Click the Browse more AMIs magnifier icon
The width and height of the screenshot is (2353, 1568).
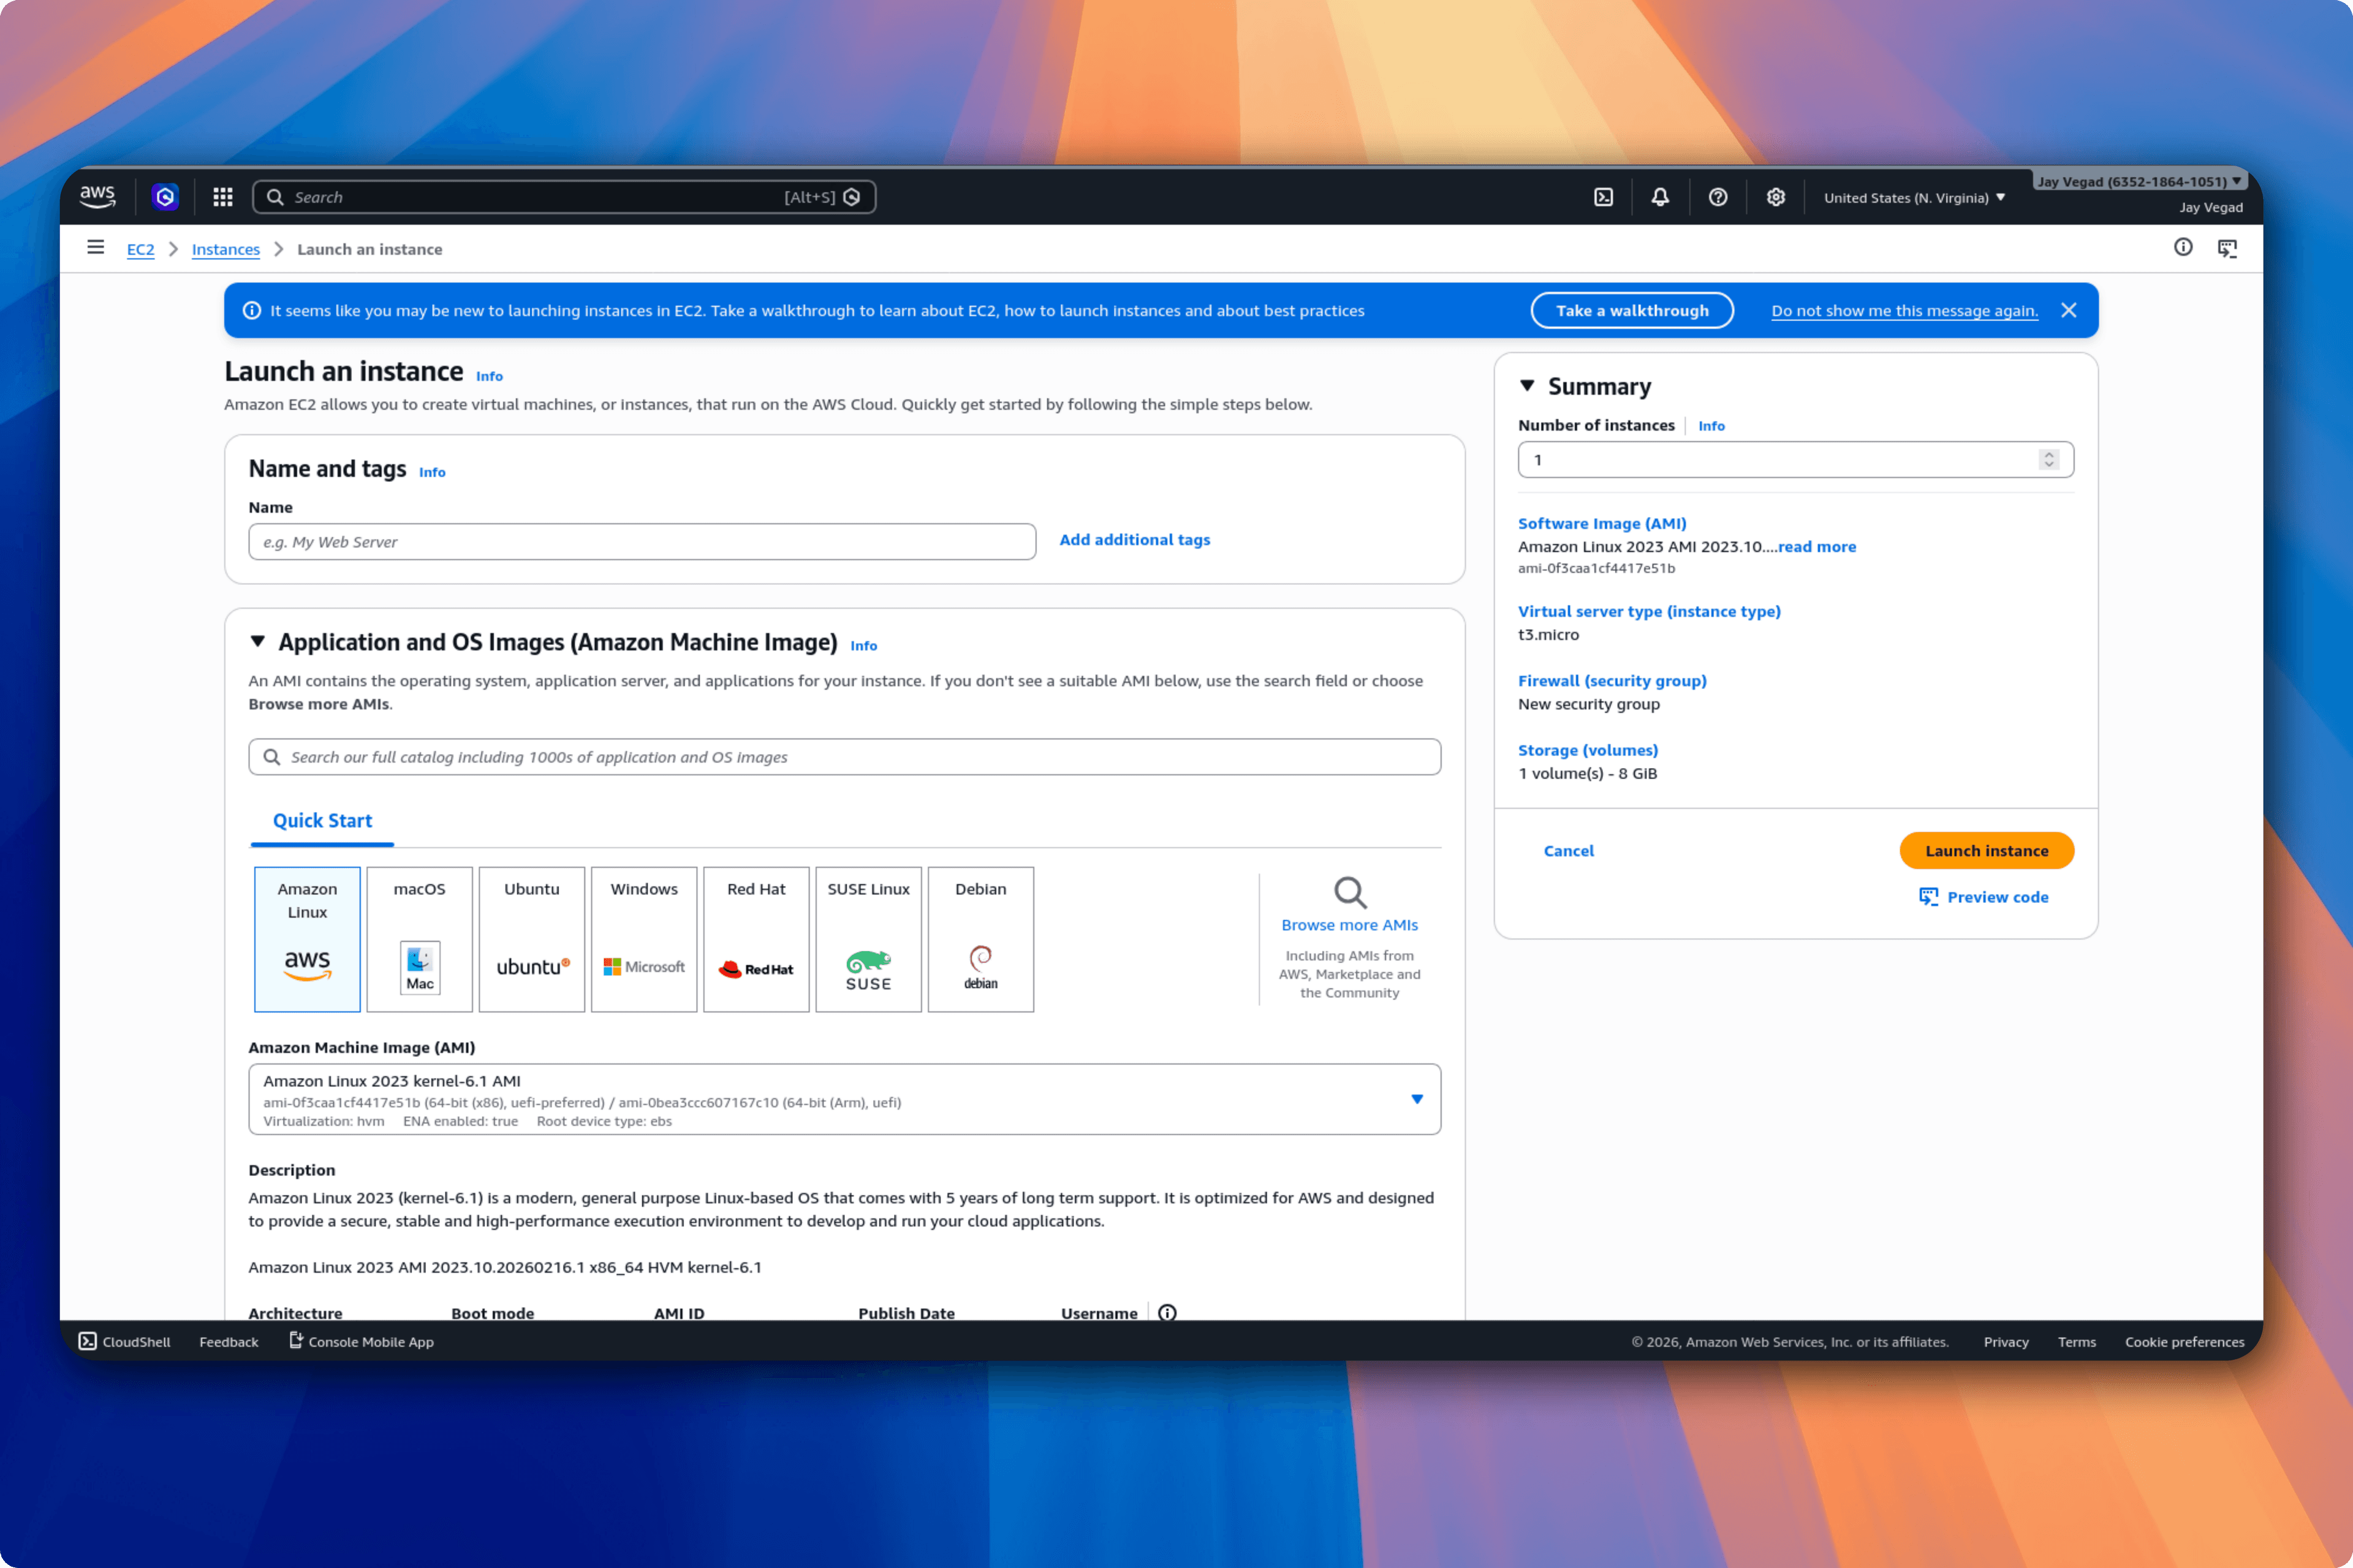click(x=1349, y=892)
